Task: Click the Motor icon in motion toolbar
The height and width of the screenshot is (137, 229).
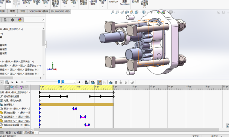Action: coord(111,82)
